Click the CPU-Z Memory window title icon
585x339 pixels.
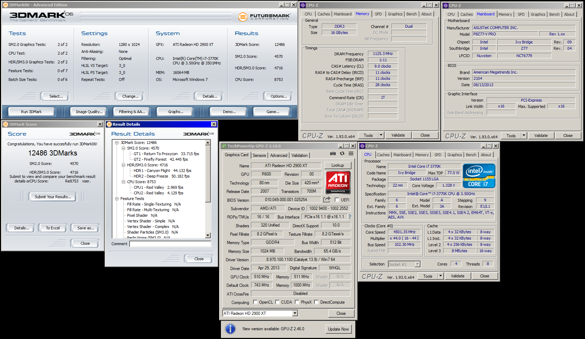click(x=302, y=5)
